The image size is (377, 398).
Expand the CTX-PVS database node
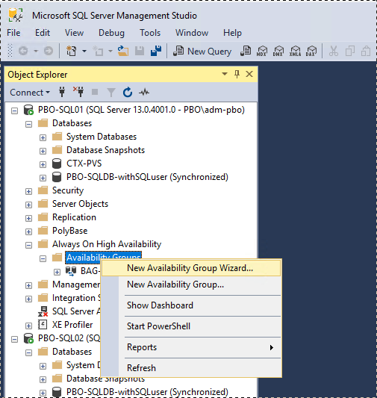pos(43,165)
